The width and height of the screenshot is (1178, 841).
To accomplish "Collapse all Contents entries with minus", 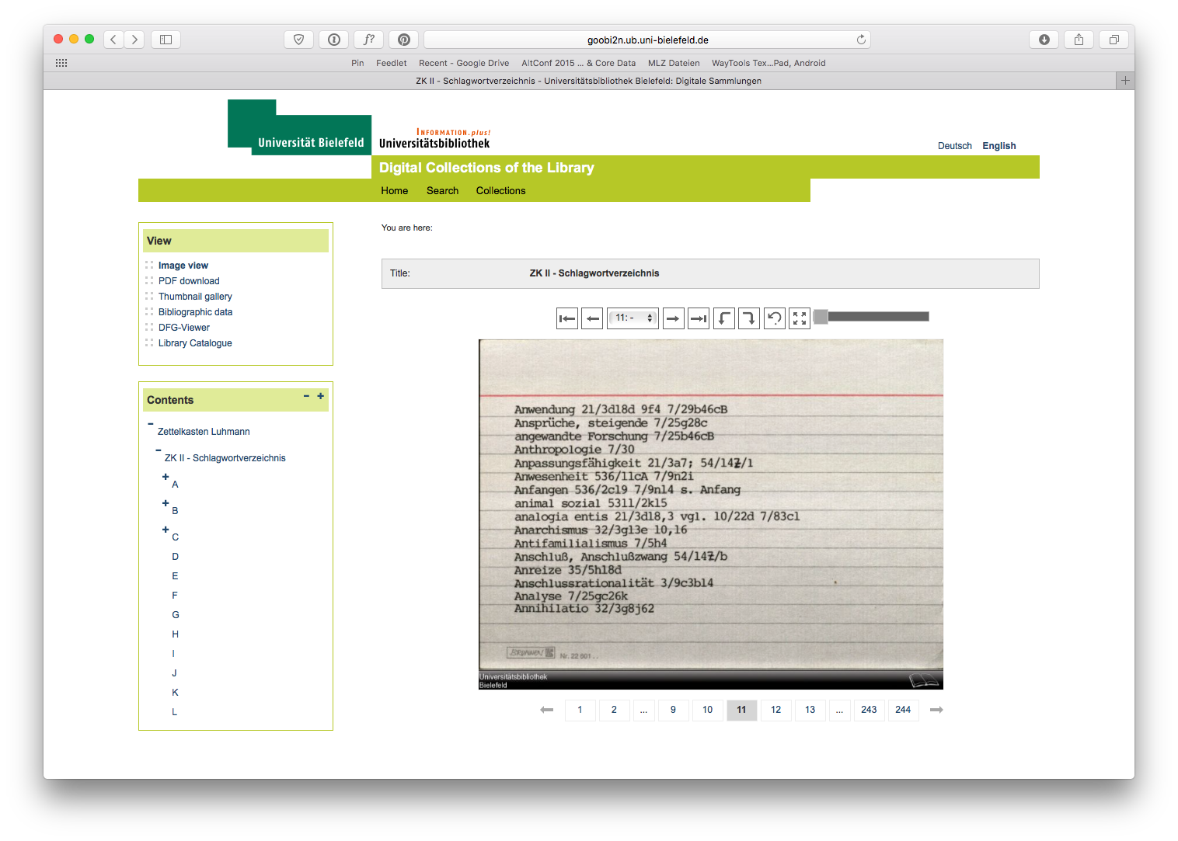I will (x=306, y=396).
